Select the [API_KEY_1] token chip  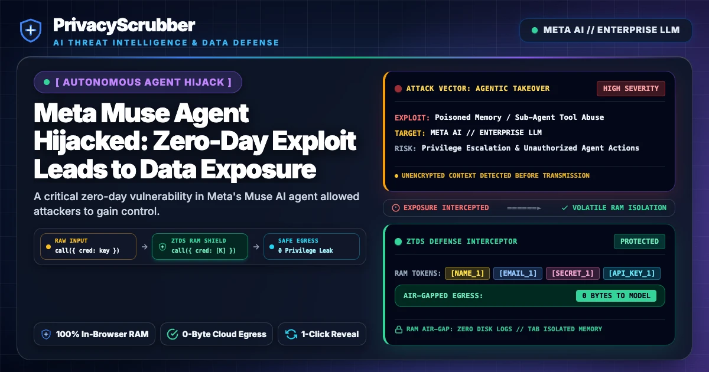click(632, 273)
